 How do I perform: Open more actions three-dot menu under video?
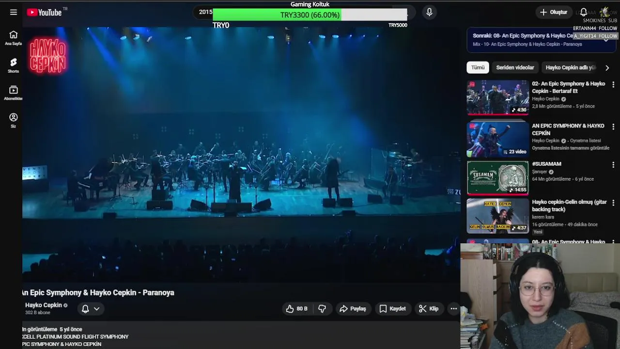[x=454, y=309]
